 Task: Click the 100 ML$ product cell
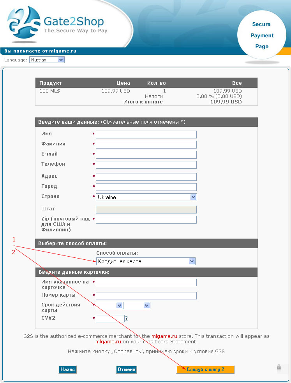coord(50,91)
